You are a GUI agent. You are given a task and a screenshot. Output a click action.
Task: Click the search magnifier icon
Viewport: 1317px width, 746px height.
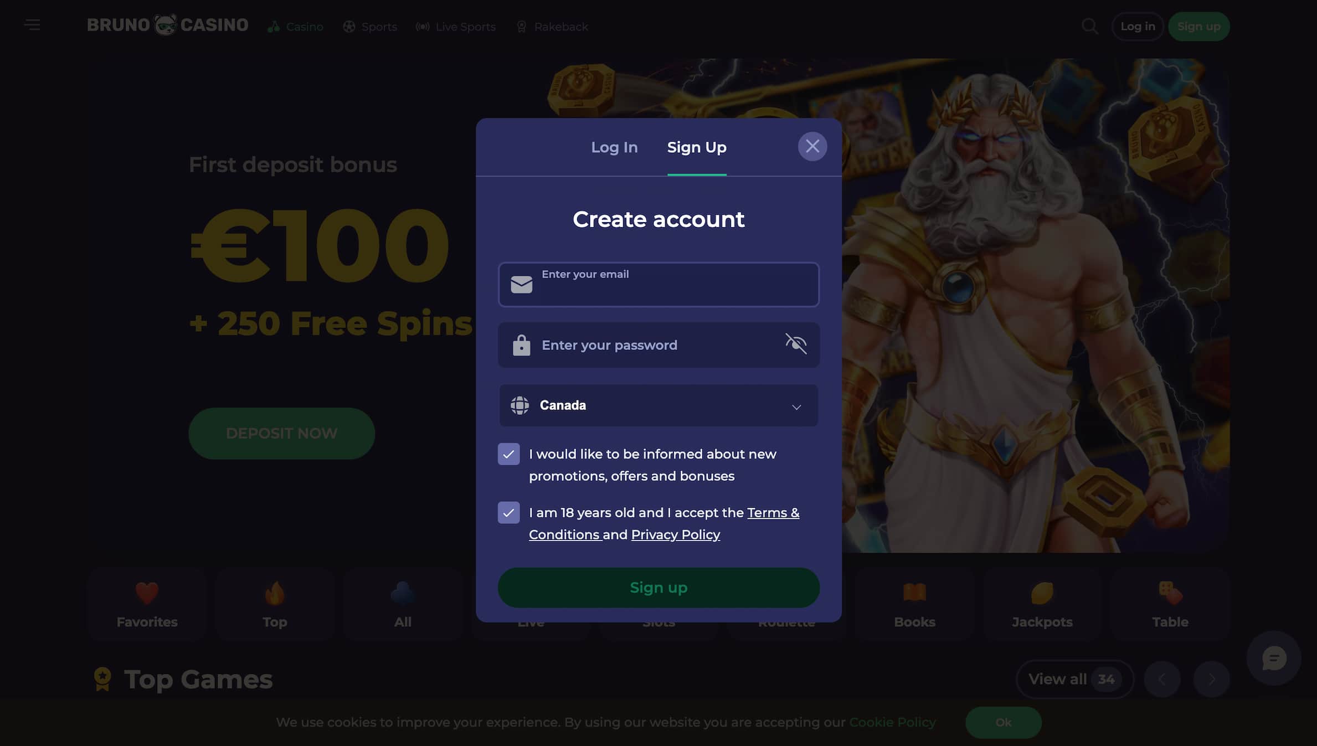1089,27
